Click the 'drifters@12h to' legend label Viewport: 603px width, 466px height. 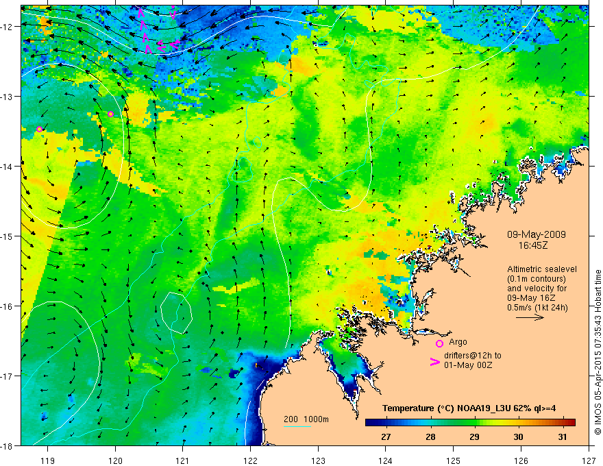[x=473, y=356]
